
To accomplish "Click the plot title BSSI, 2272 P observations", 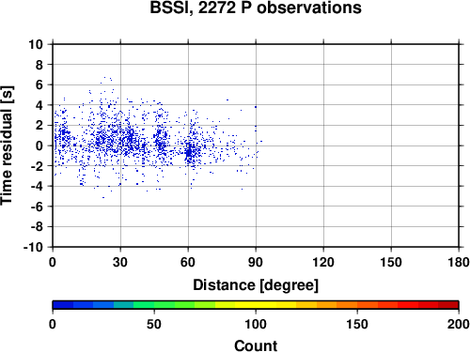I will (256, 8).
